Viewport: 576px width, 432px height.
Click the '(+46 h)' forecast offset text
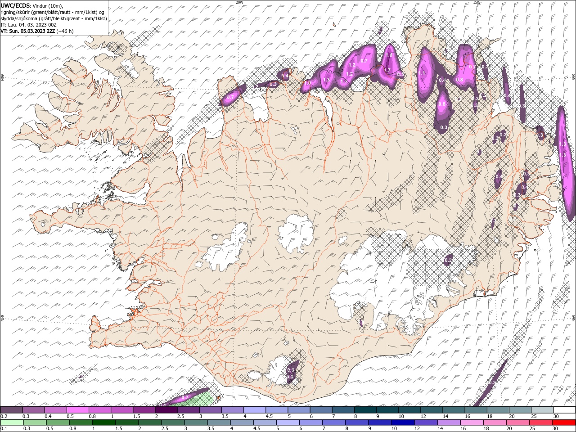point(65,31)
